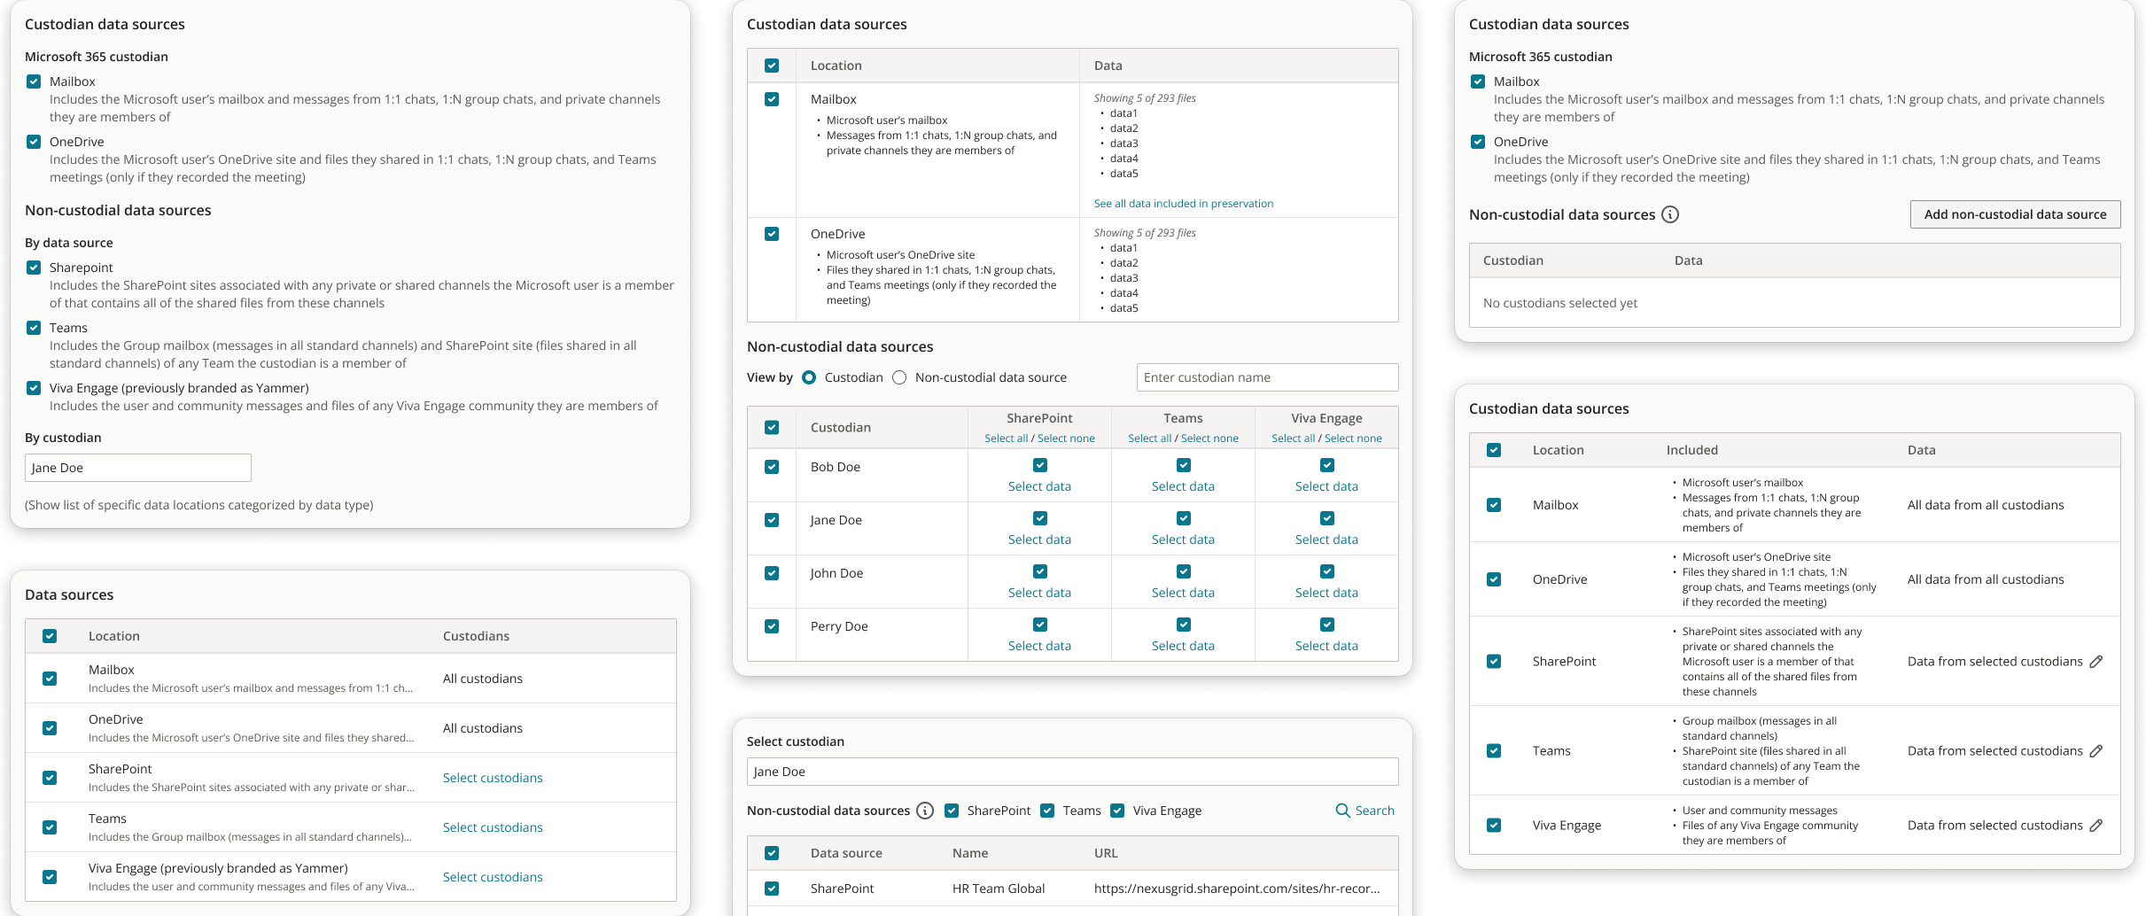This screenshot has height=916, width=2146.
Task: Click the edit pencil for Teams data selection
Action: click(2097, 750)
